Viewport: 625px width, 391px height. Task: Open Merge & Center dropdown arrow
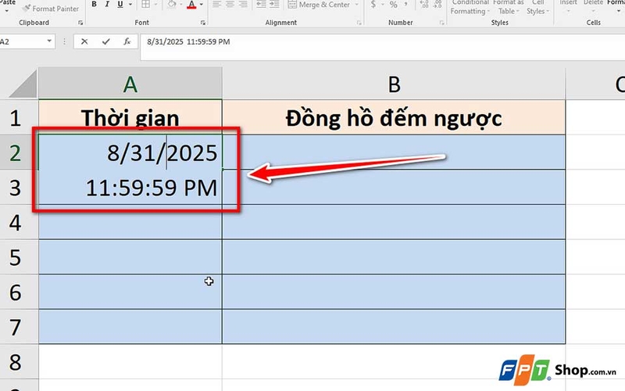[357, 5]
